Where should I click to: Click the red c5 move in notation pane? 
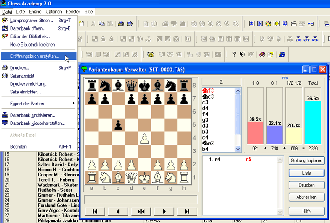249,159
